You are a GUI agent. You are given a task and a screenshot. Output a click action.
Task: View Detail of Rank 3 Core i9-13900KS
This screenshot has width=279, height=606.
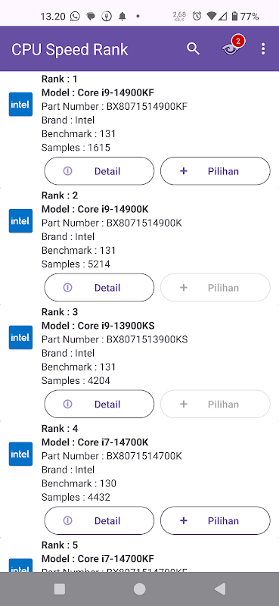point(99,405)
